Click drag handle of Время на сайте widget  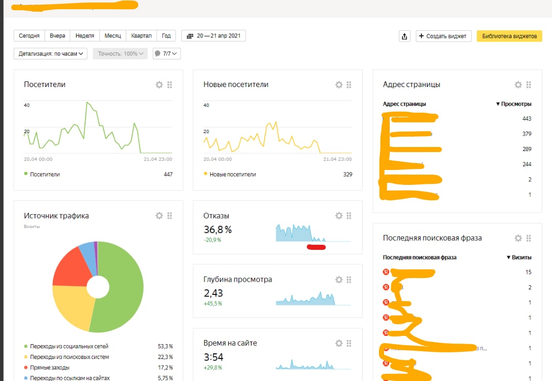pyautogui.click(x=349, y=343)
